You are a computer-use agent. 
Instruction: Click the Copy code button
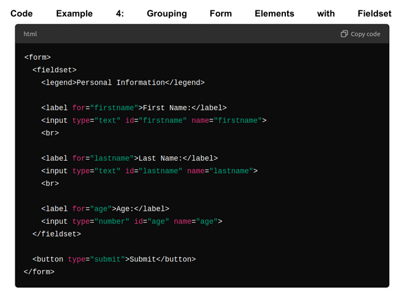(360, 34)
